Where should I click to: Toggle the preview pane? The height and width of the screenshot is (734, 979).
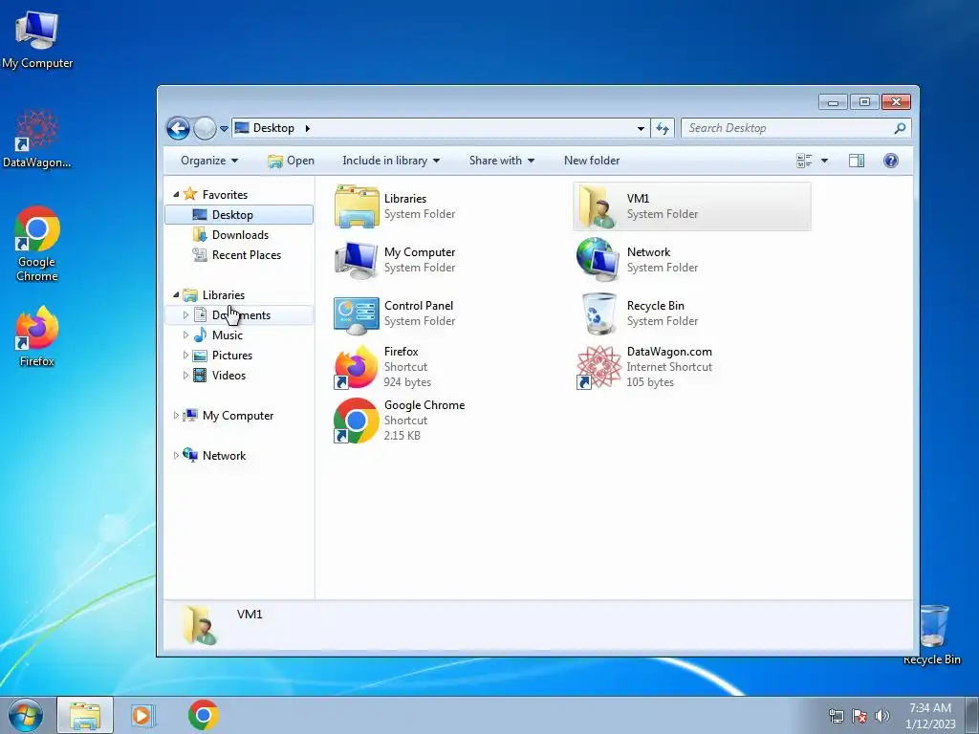pyautogui.click(x=857, y=161)
